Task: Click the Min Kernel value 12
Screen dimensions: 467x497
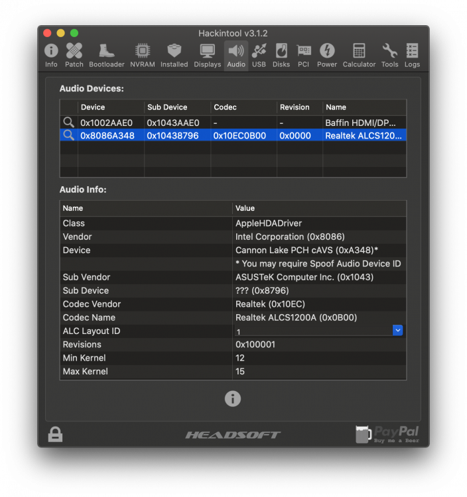Action: [240, 358]
